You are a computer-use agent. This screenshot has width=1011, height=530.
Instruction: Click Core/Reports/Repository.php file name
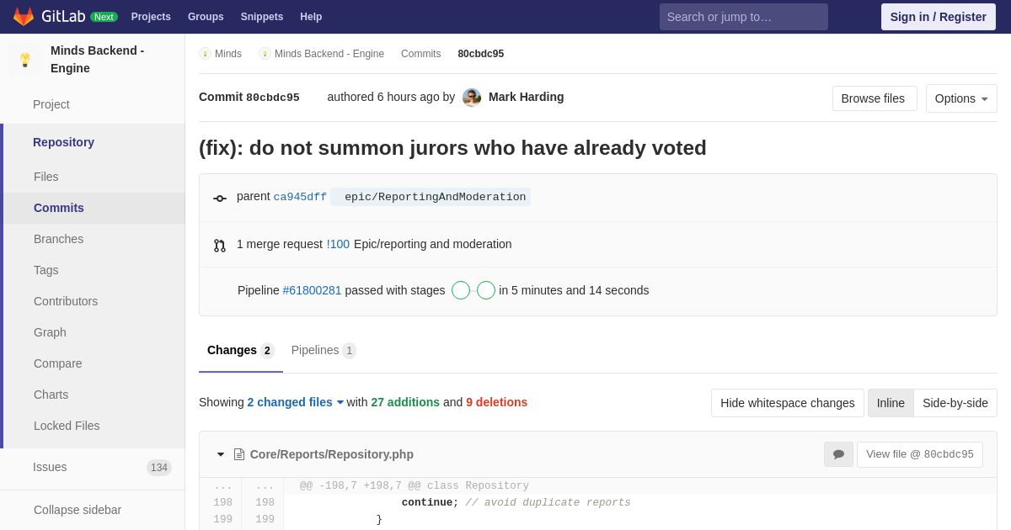[332, 454]
